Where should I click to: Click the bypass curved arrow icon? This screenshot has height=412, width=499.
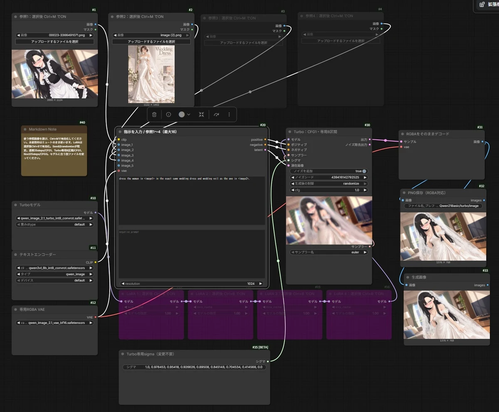click(x=216, y=114)
